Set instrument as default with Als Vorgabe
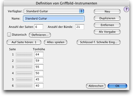Screen dimensions: 133x96 coord(107,32)
